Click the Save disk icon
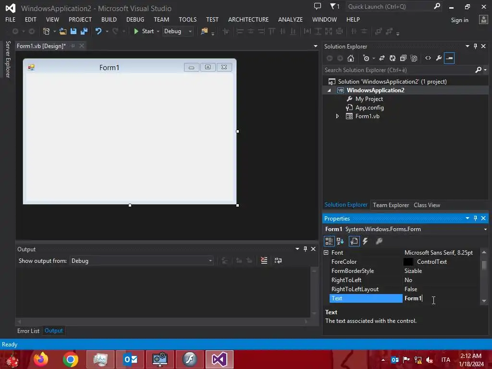The width and height of the screenshot is (492, 369). pos(74,31)
